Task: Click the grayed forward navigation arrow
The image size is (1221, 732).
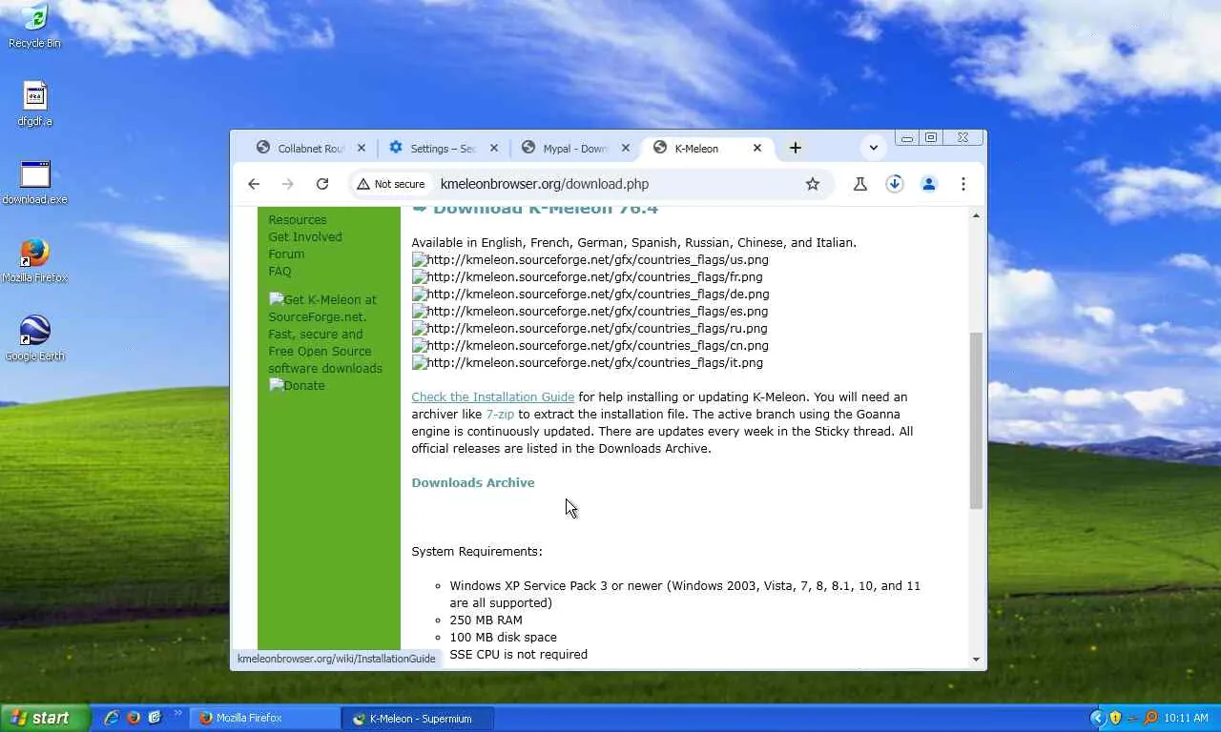Action: pyautogui.click(x=288, y=184)
